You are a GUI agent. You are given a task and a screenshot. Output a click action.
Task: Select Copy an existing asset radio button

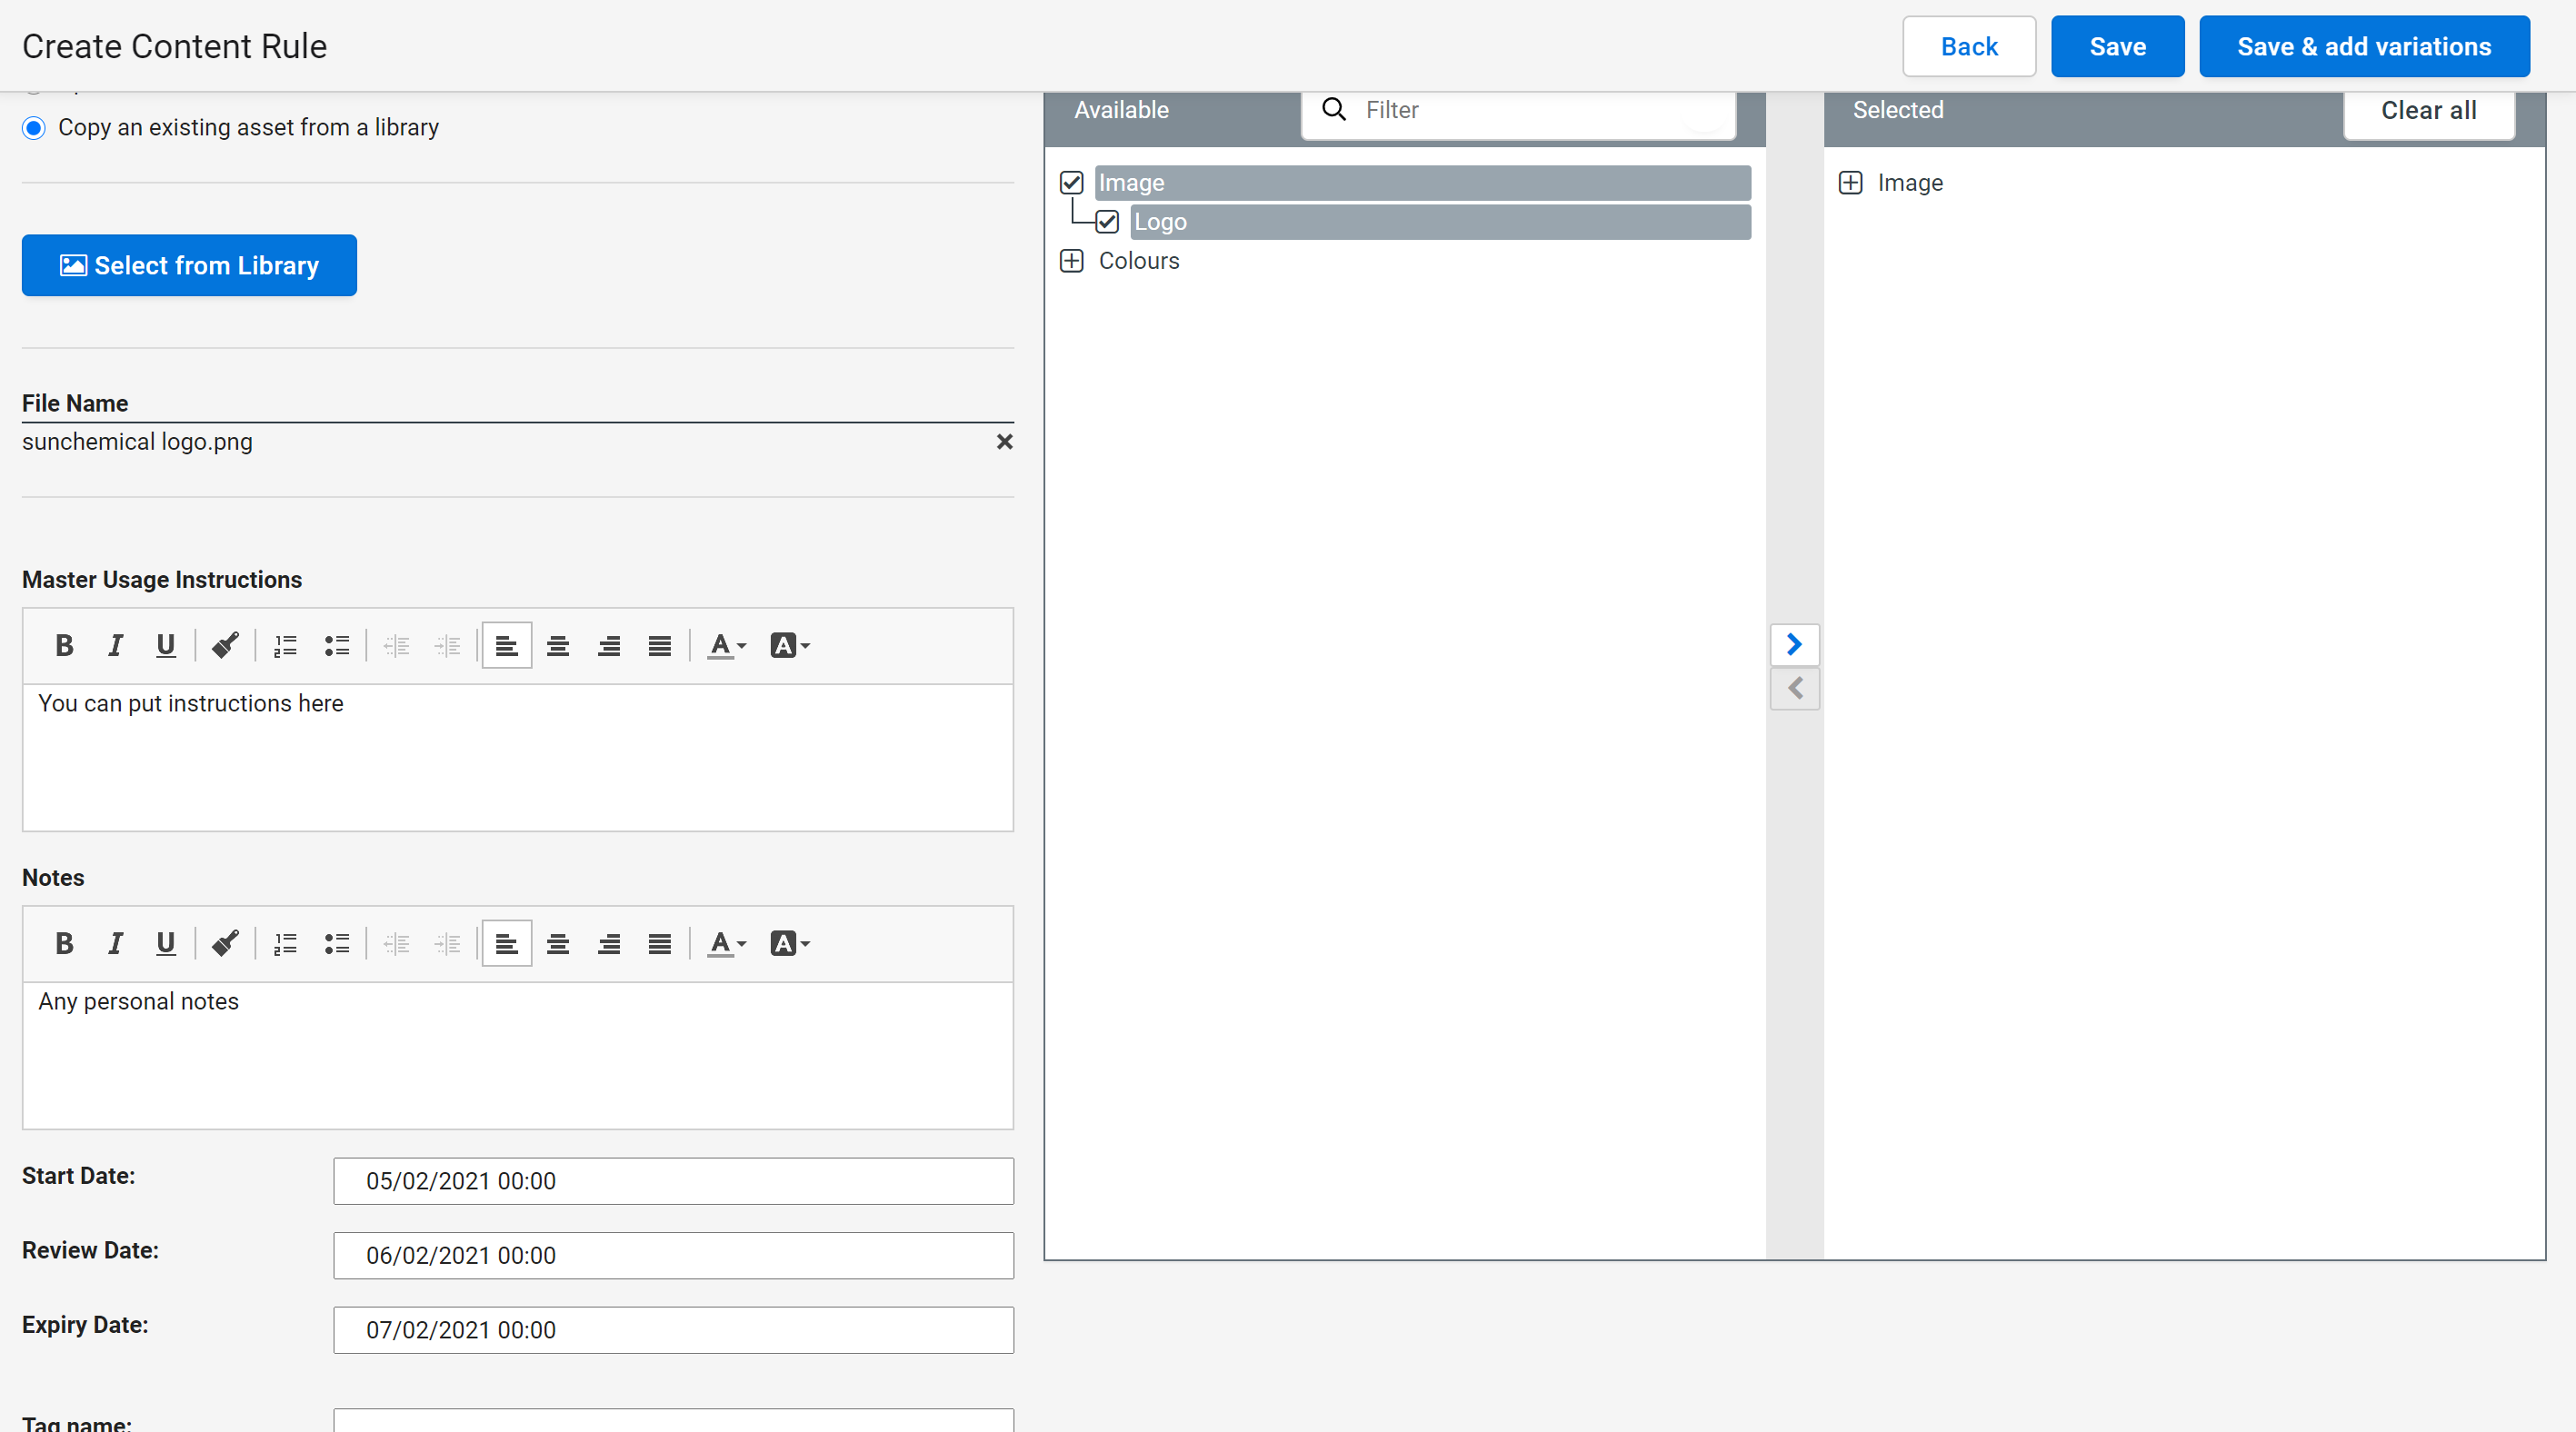coord(34,128)
